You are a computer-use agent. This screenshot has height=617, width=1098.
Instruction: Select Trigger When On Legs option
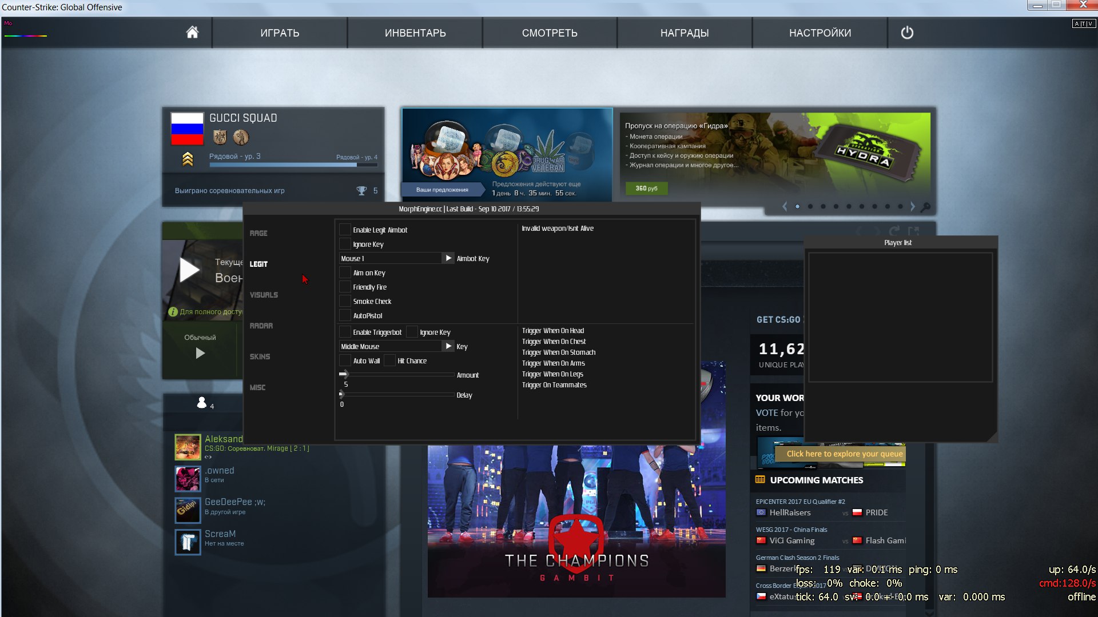click(x=552, y=374)
